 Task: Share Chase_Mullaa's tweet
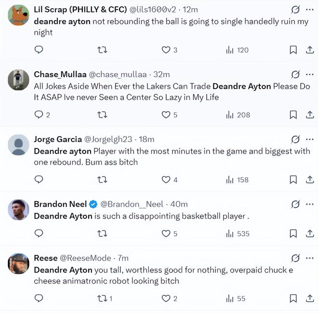point(310,115)
